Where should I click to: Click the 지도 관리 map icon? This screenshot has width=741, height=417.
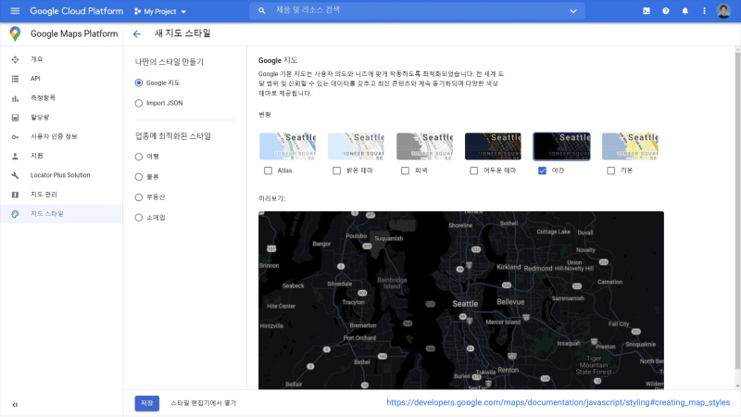tap(15, 195)
